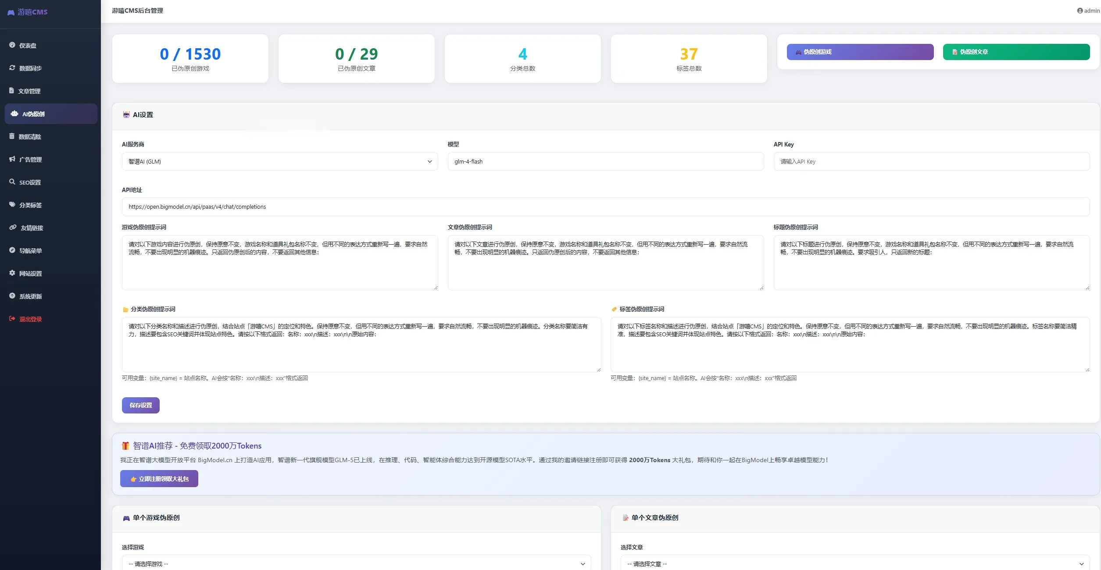The image size is (1101, 570).
Task: Click the 智谱AI推荐 - 免费领取2000万Tokens heading
Action: pos(197,446)
